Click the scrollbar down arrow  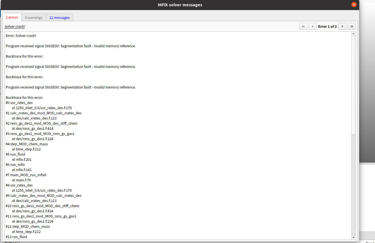point(353,237)
